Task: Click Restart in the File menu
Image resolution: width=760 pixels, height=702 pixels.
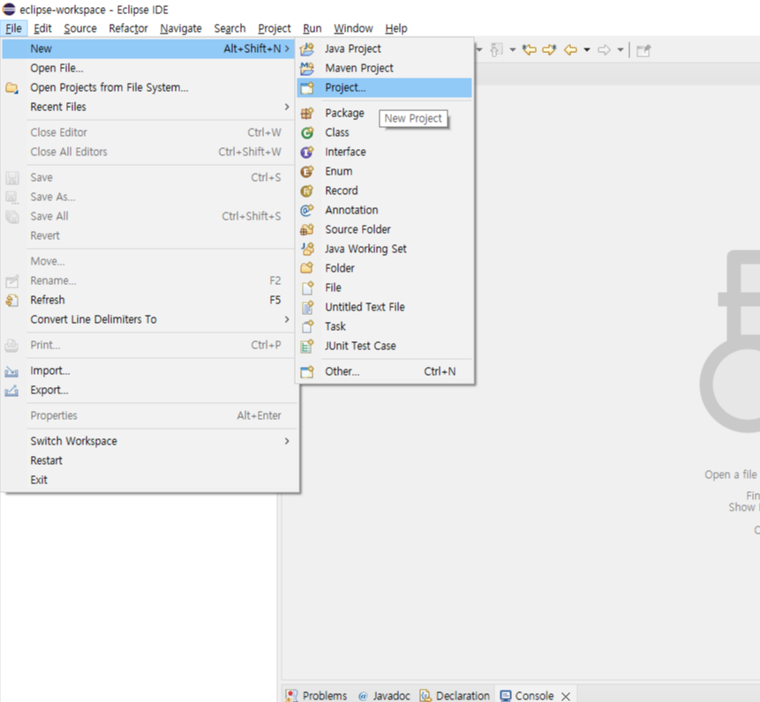Action: pyautogui.click(x=148, y=460)
